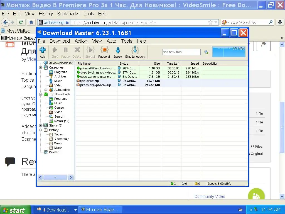The image size is (285, 214).
Task: Select the Video category under Categories
Action: click(x=58, y=85)
